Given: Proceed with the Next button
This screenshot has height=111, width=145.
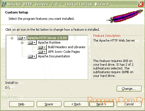Looking at the screenshot, I should click(102, 104).
